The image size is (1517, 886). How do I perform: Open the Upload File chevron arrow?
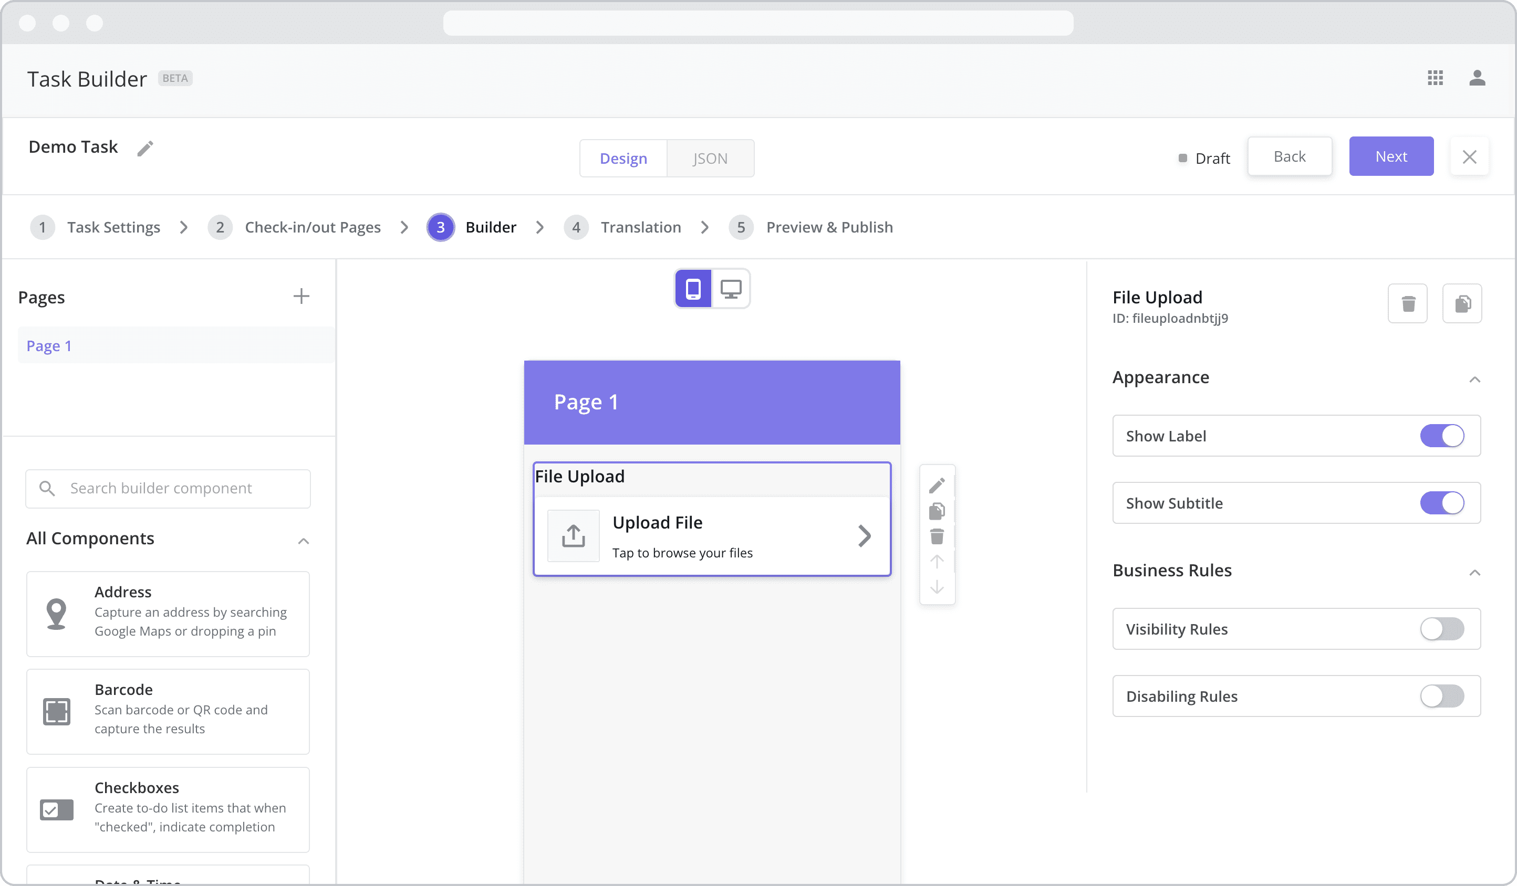[865, 535]
